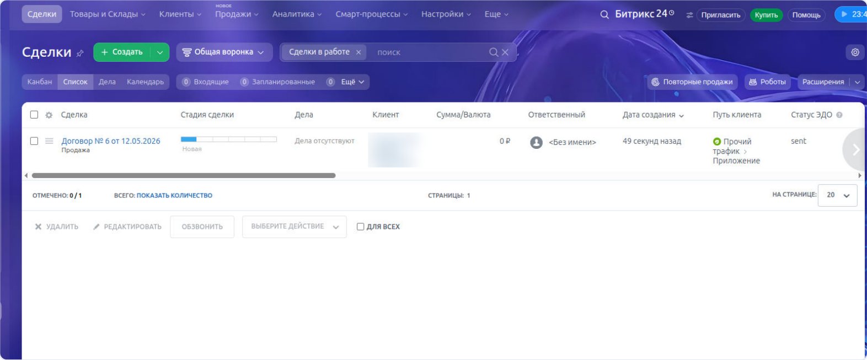Viewport: 867px width, 360px height.
Task: Click the horizontal table scrollbar
Action: coord(184,175)
